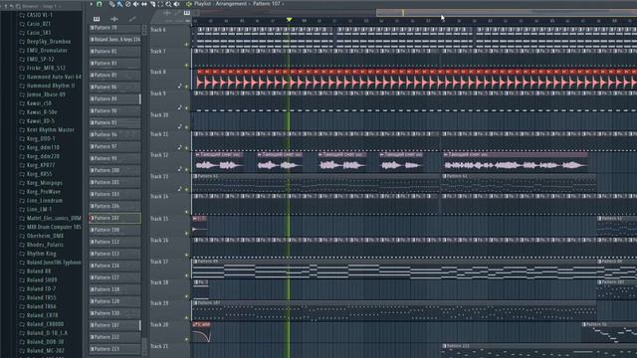The width and height of the screenshot is (637, 358).
Task: Expand the Linn_Linndrum folder
Action: (41, 201)
